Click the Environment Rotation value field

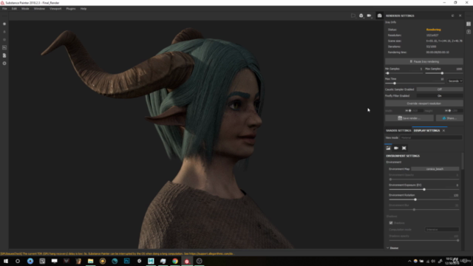(x=456, y=195)
